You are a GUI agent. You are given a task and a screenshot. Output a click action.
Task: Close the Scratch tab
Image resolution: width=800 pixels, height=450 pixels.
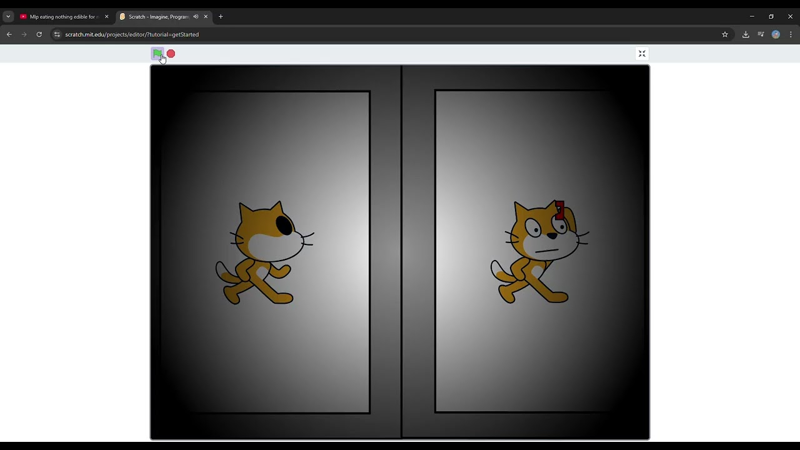(x=206, y=17)
